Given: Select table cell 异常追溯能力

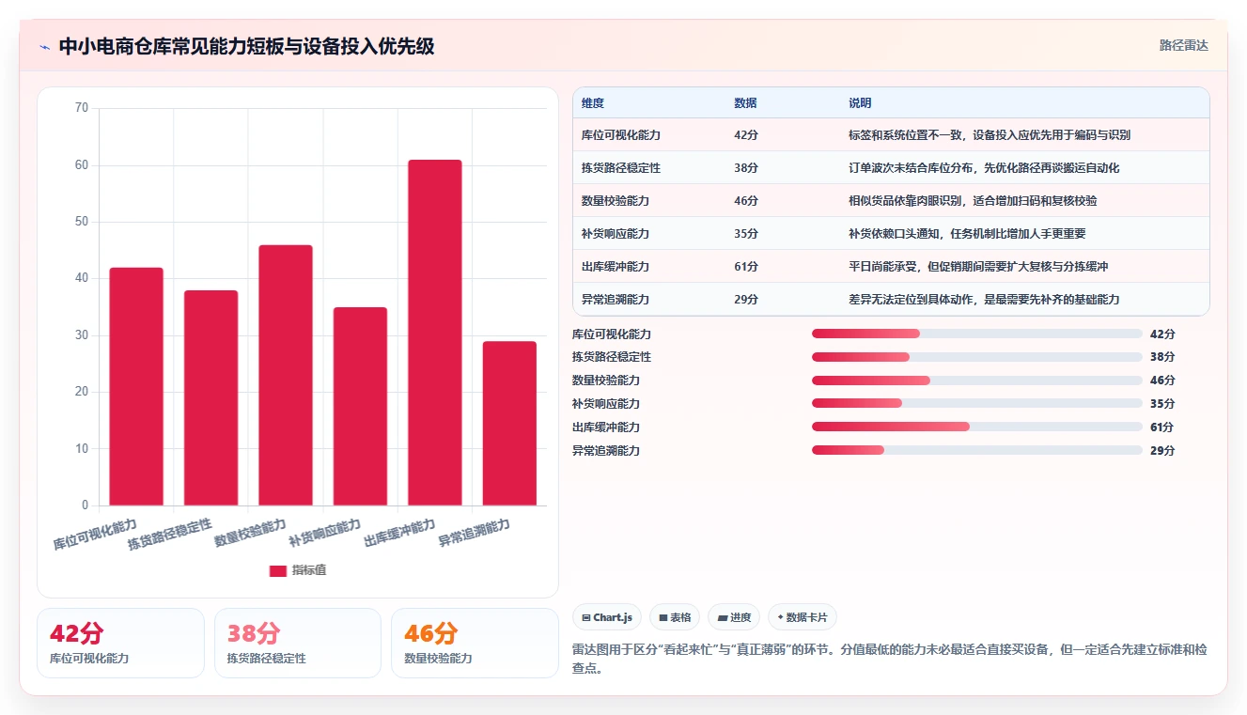Looking at the screenshot, I should coord(616,300).
